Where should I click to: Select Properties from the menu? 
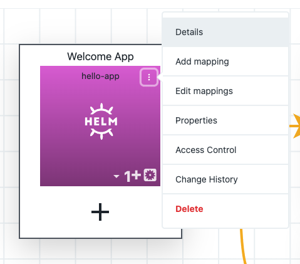225,120
